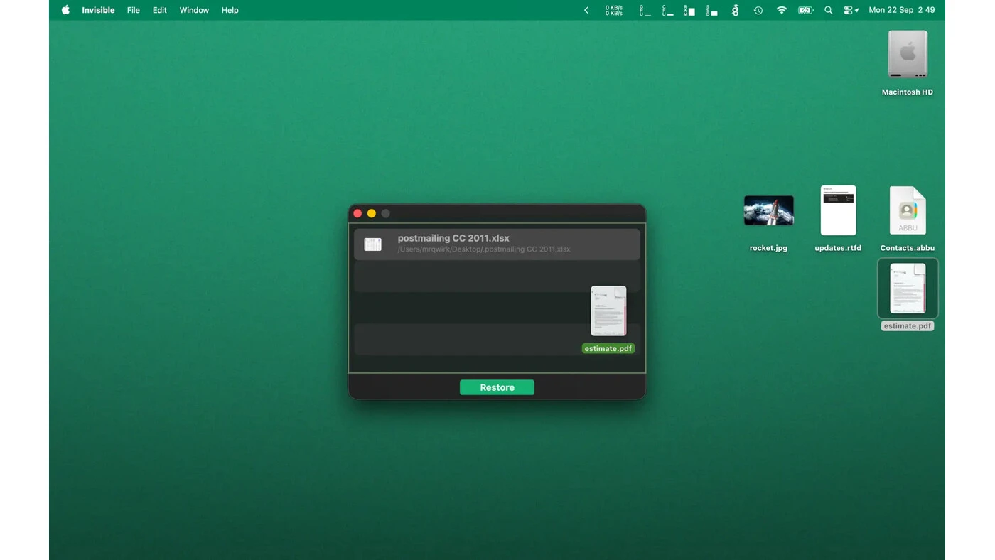Image resolution: width=995 pixels, height=560 pixels.
Task: Open the File menu
Action: click(x=134, y=10)
